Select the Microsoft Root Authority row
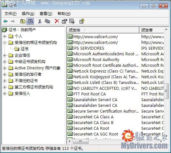 coord(115,59)
